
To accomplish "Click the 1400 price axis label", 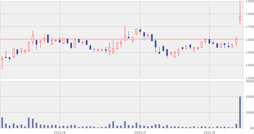I will coord(250,65).
